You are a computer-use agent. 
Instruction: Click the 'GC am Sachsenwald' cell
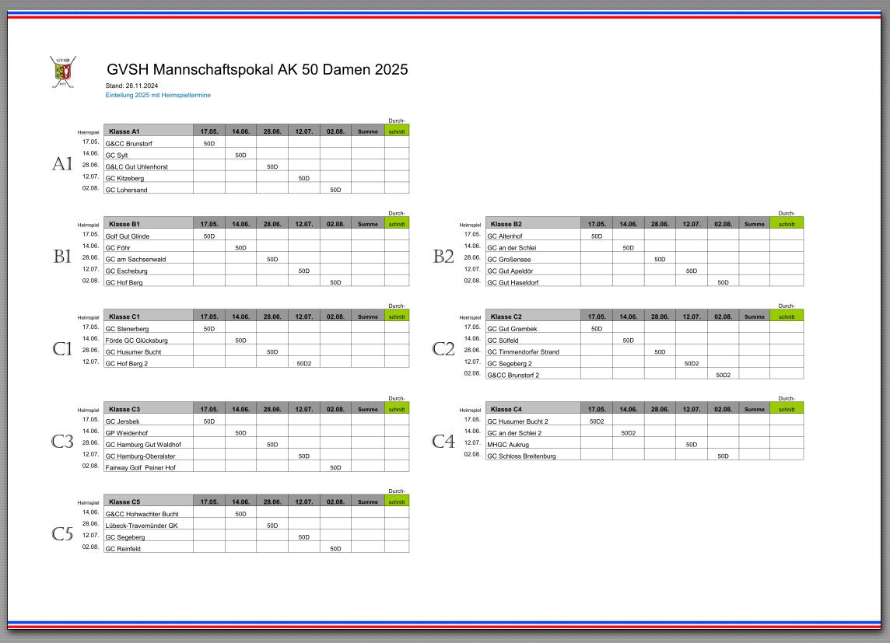coord(149,259)
